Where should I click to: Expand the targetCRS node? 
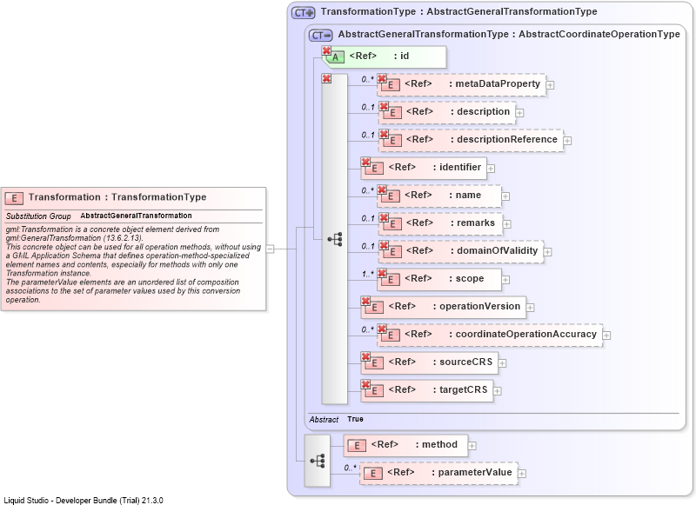coord(497,391)
